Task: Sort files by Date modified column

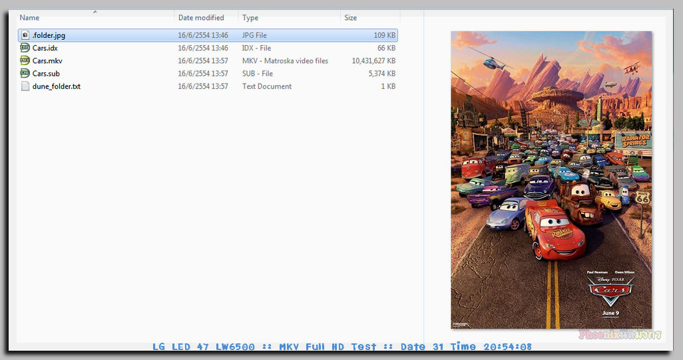Action: tap(201, 18)
